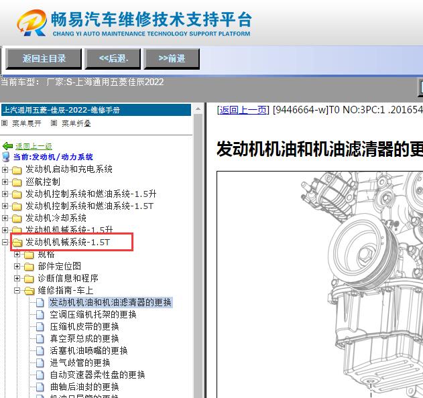Click the 菜单展开 list icon
Viewport: 423px width, 398px height.
pyautogui.click(x=4, y=123)
